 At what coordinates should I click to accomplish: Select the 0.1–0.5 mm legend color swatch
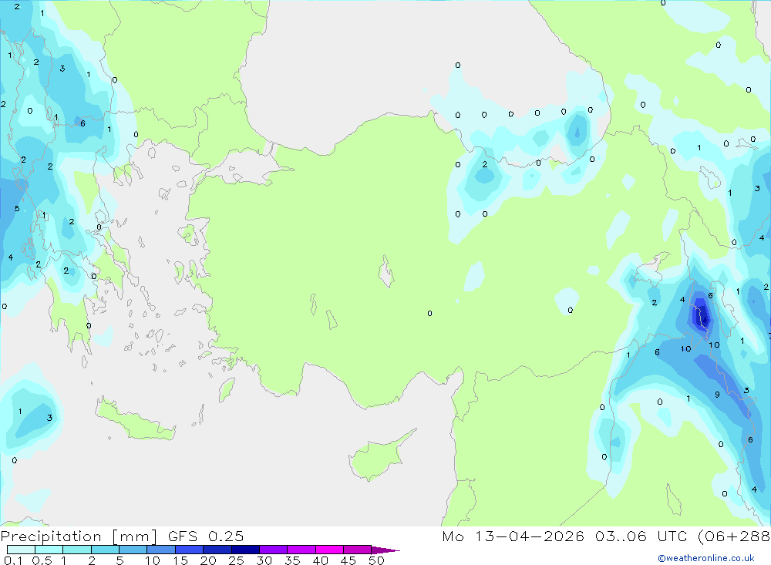pos(21,550)
